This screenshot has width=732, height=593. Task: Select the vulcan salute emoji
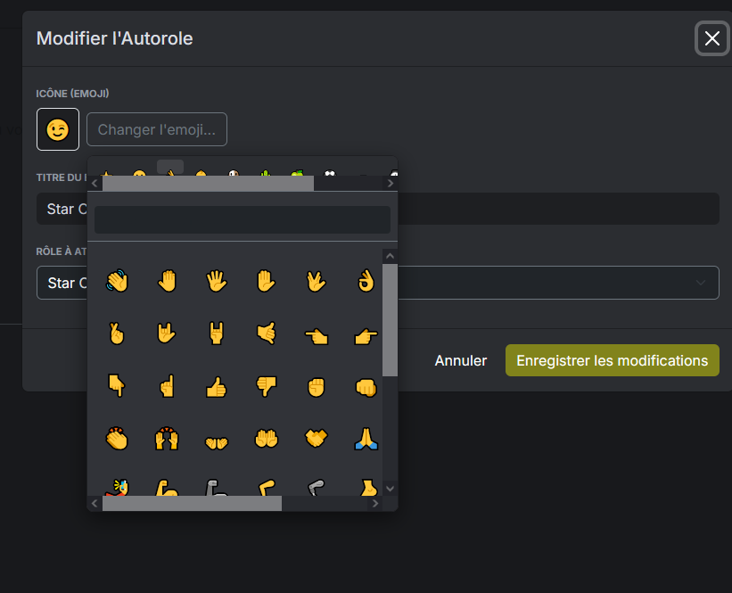316,281
